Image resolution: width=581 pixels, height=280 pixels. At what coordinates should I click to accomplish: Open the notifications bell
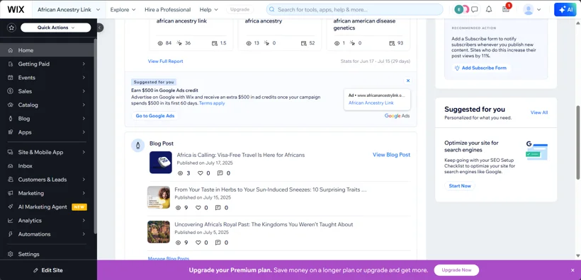tap(489, 9)
